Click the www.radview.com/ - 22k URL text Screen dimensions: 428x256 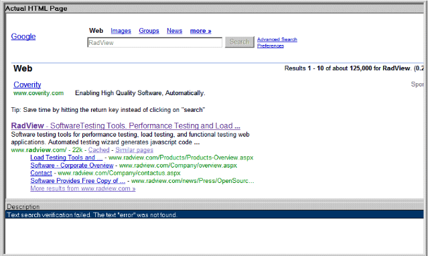pyautogui.click(x=47, y=150)
